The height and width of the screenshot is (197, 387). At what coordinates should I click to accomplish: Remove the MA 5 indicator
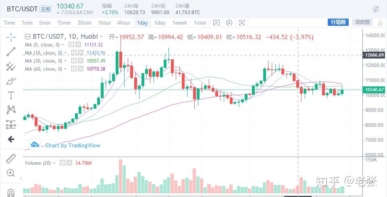point(78,45)
